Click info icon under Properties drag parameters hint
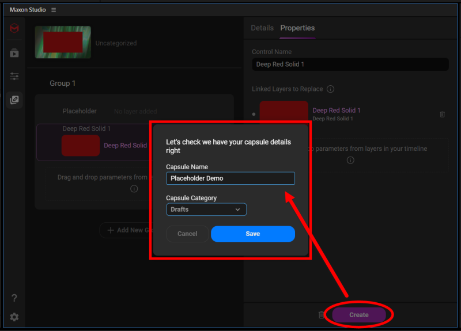Viewport: 461px width, 331px height. click(x=350, y=161)
